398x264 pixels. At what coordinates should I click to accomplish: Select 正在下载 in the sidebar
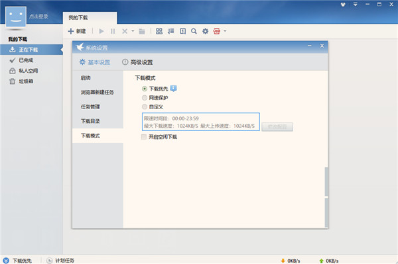[x=31, y=50]
